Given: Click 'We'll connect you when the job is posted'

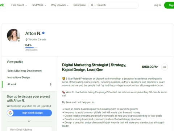Looking at the screenshot, I should click(29, 106).
